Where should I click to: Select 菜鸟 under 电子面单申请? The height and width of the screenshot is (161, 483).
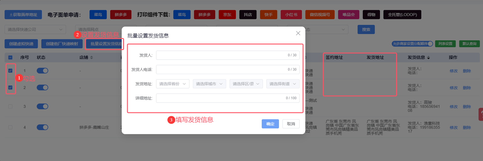click(x=98, y=15)
